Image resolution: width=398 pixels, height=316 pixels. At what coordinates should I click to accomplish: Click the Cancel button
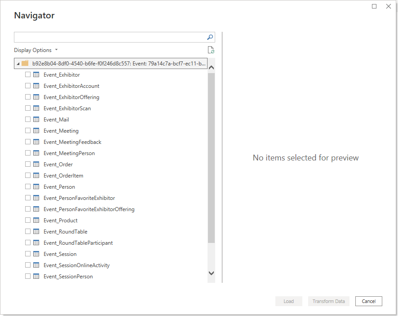(368, 301)
